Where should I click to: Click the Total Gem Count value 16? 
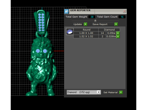click(x=122, y=17)
